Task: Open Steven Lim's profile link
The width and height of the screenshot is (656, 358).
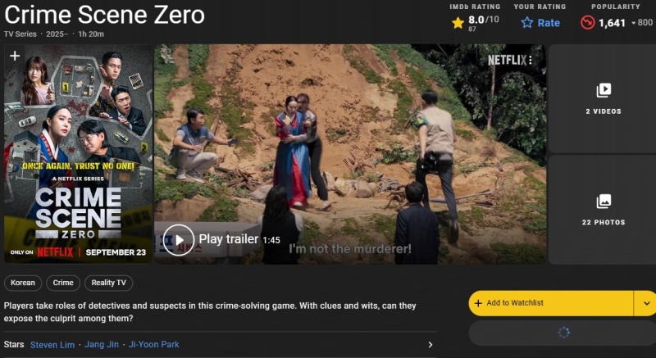Action: [x=52, y=345]
